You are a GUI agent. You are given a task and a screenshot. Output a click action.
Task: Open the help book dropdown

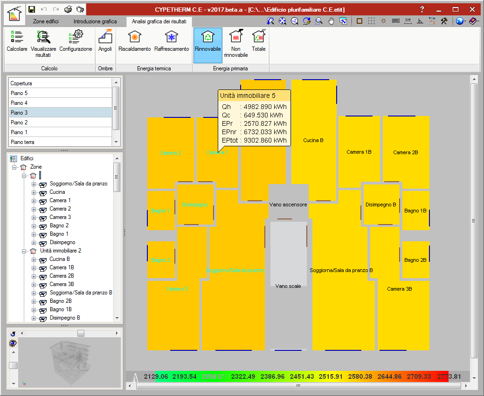474,21
